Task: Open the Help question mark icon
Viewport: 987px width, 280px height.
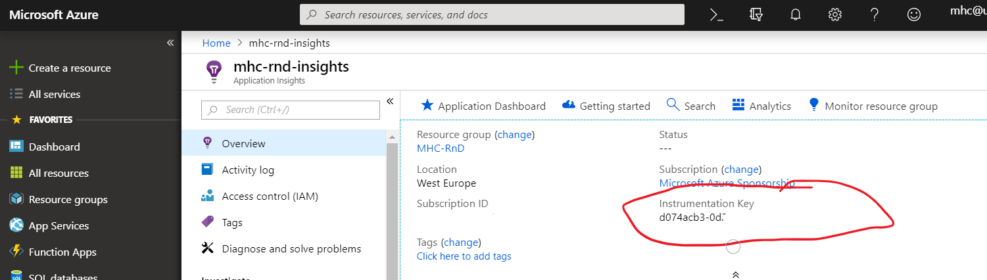Action: pos(875,14)
